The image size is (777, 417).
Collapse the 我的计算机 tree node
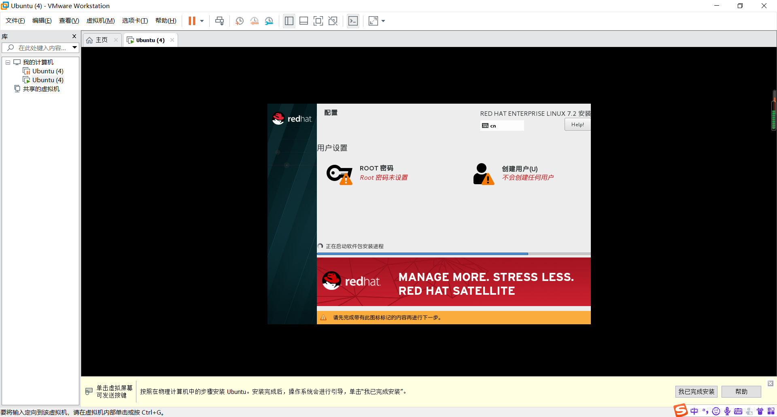coord(8,62)
